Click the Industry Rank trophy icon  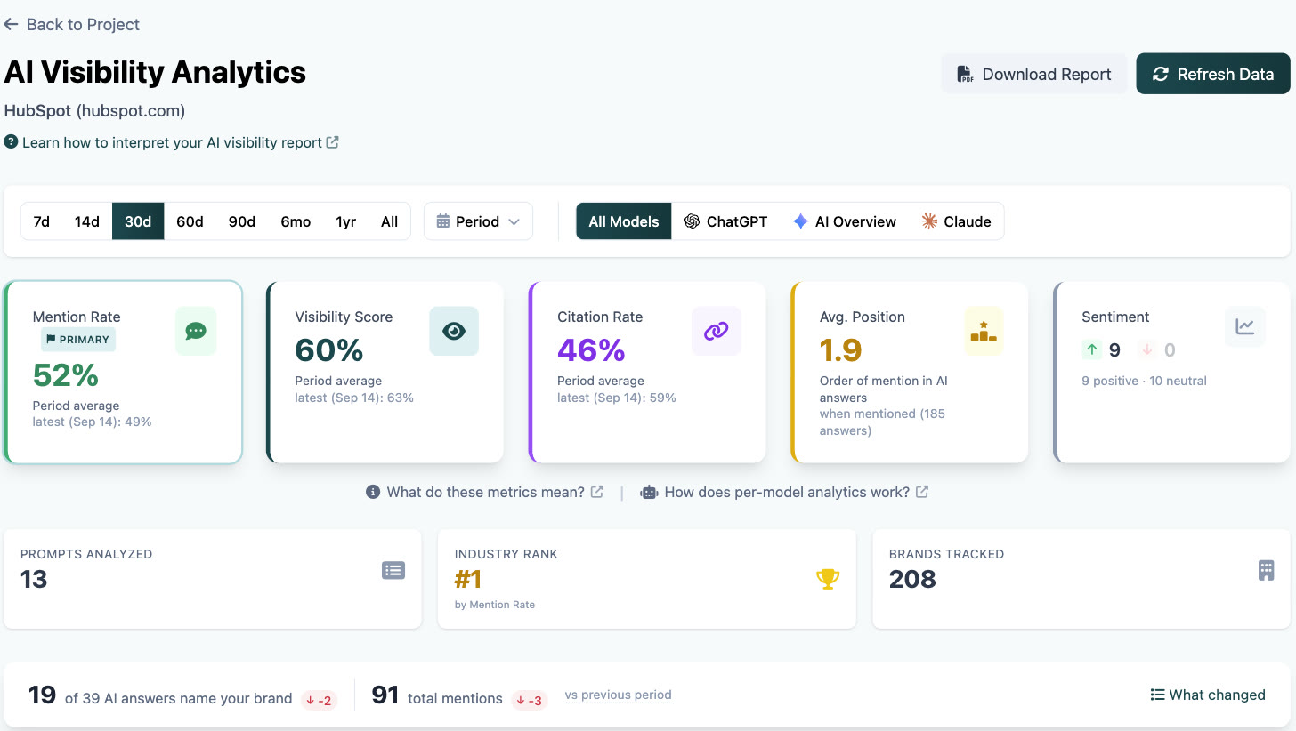tap(828, 580)
